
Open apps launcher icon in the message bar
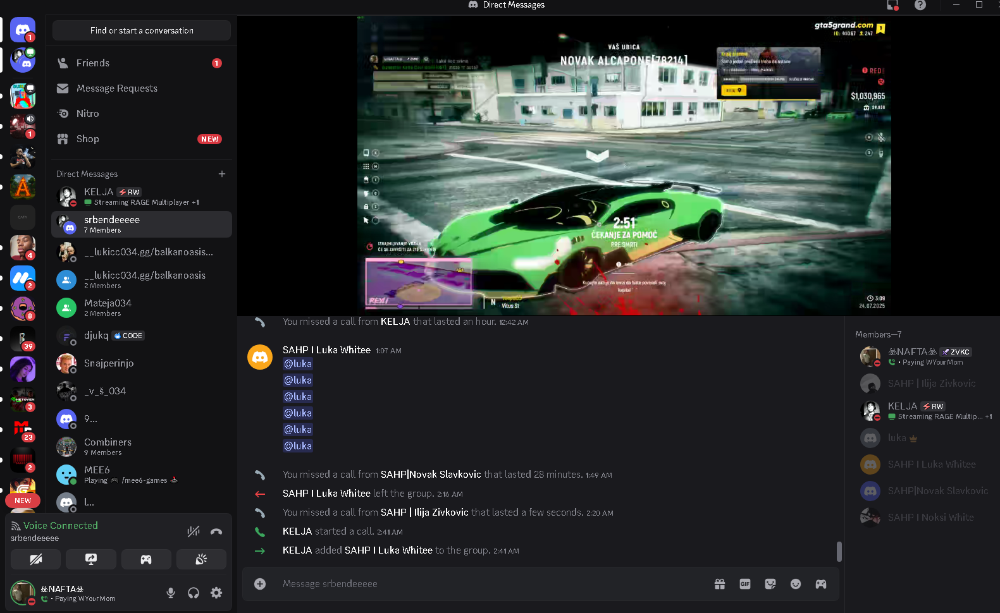click(x=821, y=584)
